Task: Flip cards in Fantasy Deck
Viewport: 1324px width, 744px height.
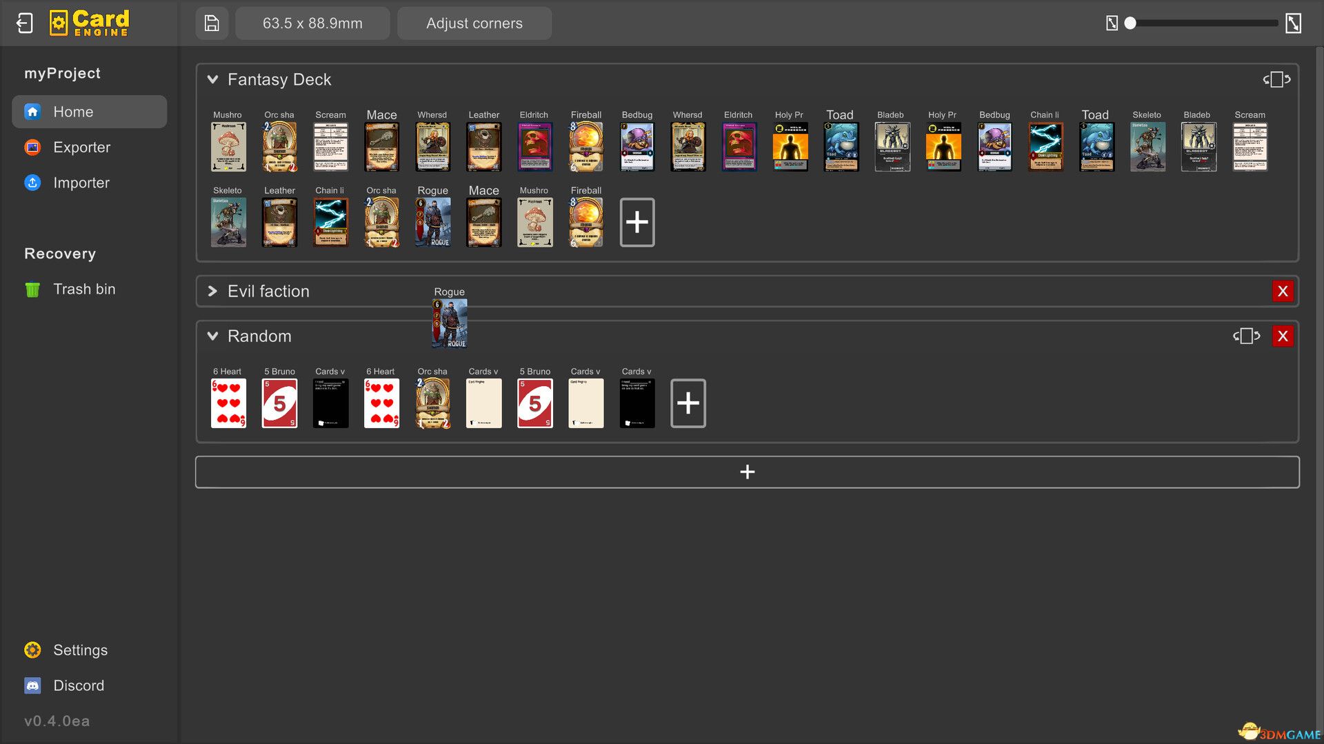Action: click(1276, 80)
